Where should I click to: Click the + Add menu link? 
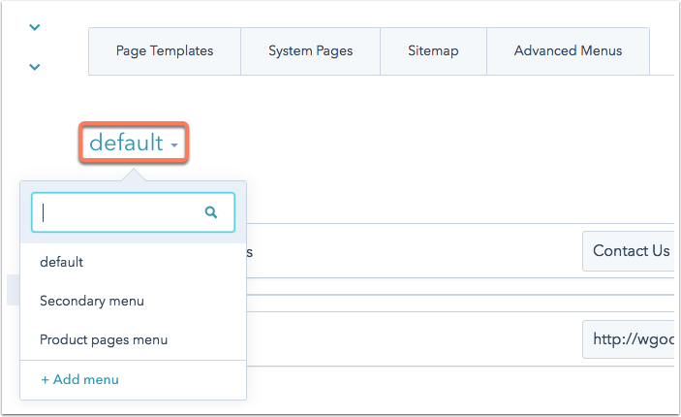[79, 379]
